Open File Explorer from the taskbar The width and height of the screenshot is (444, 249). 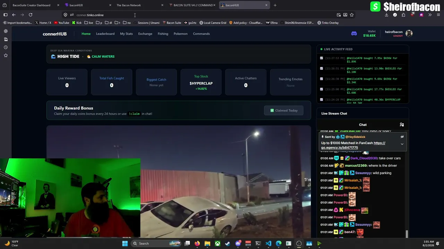tap(207, 243)
